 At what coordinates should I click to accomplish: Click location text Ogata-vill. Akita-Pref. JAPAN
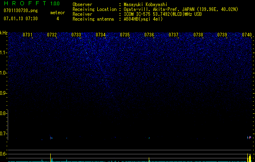coord(159,9)
